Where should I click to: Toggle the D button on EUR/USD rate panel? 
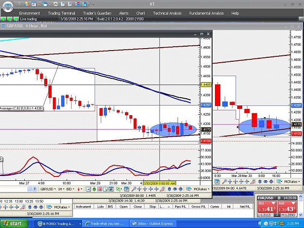[279, 198]
